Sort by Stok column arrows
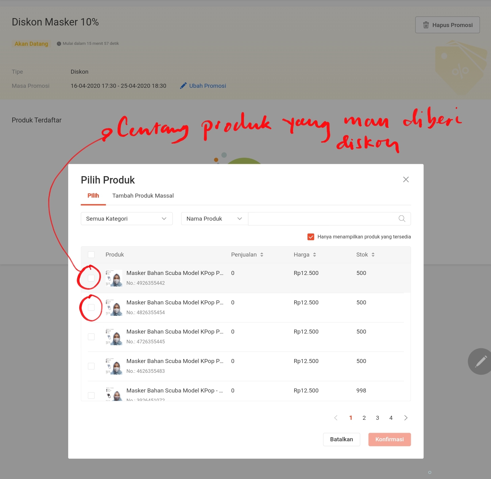 (x=373, y=254)
